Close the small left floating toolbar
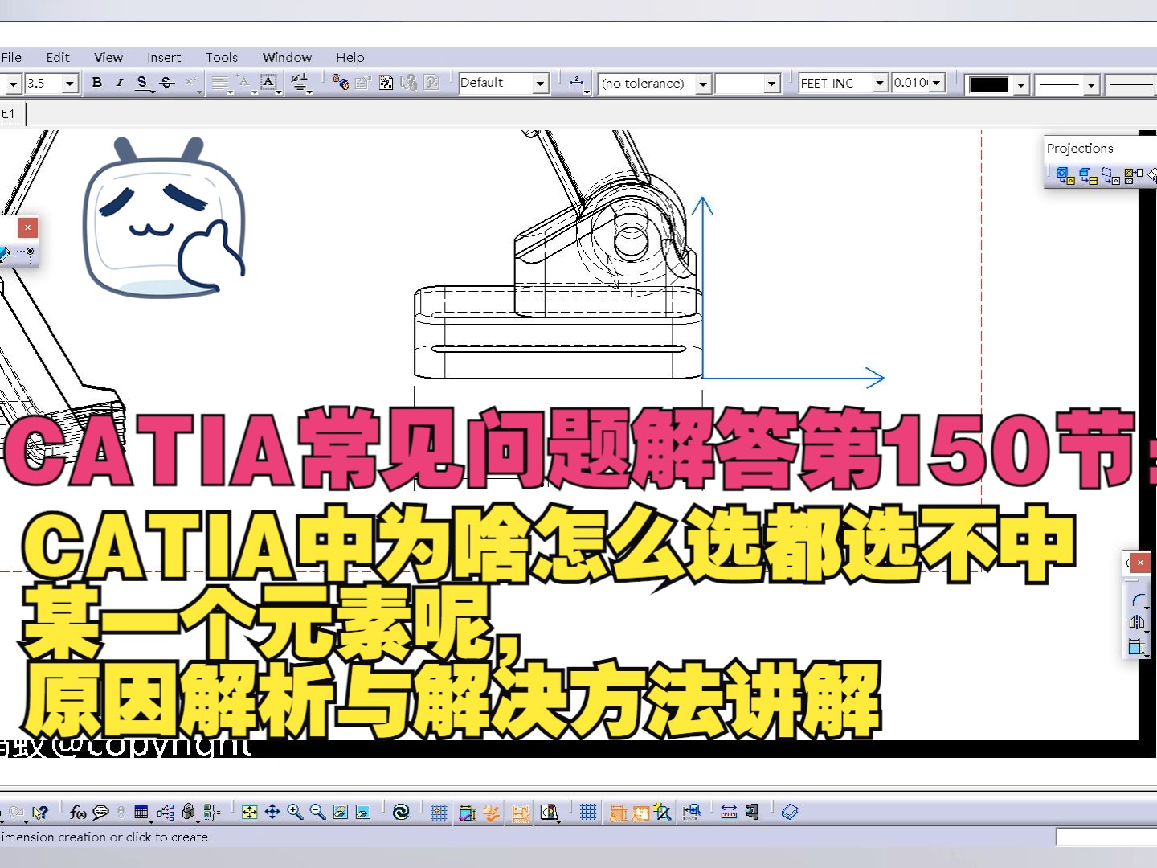This screenshot has height=868, width=1157. coord(27,227)
